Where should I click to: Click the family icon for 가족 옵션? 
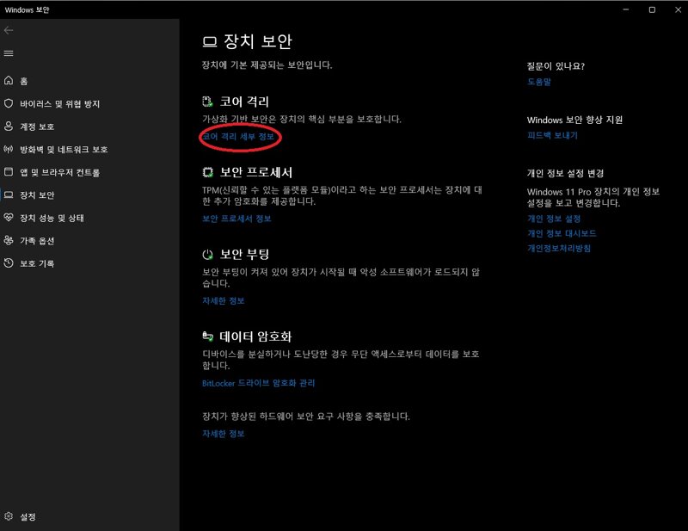(x=9, y=240)
